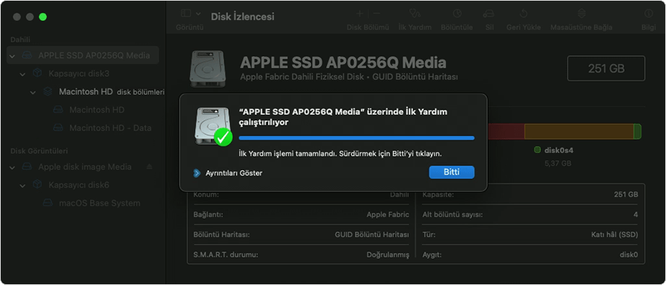The width and height of the screenshot is (666, 285).
Task: Click the dialog's disk icon with checkmark
Action: 213,126
